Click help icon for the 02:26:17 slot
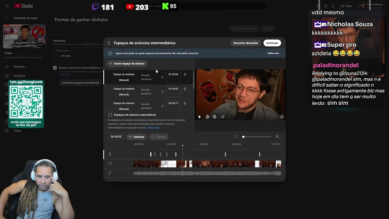Viewport: 389px width, 219px height. [162, 106]
